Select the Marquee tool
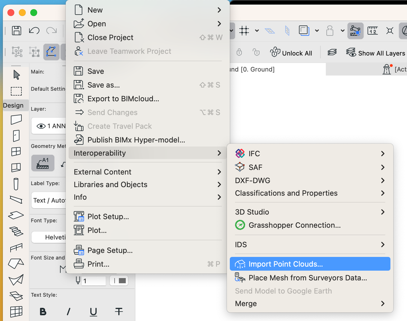Screen dimensions: 407x321 tap(16, 91)
